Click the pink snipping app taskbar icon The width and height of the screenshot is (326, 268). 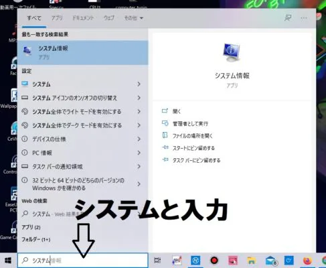coord(233,261)
